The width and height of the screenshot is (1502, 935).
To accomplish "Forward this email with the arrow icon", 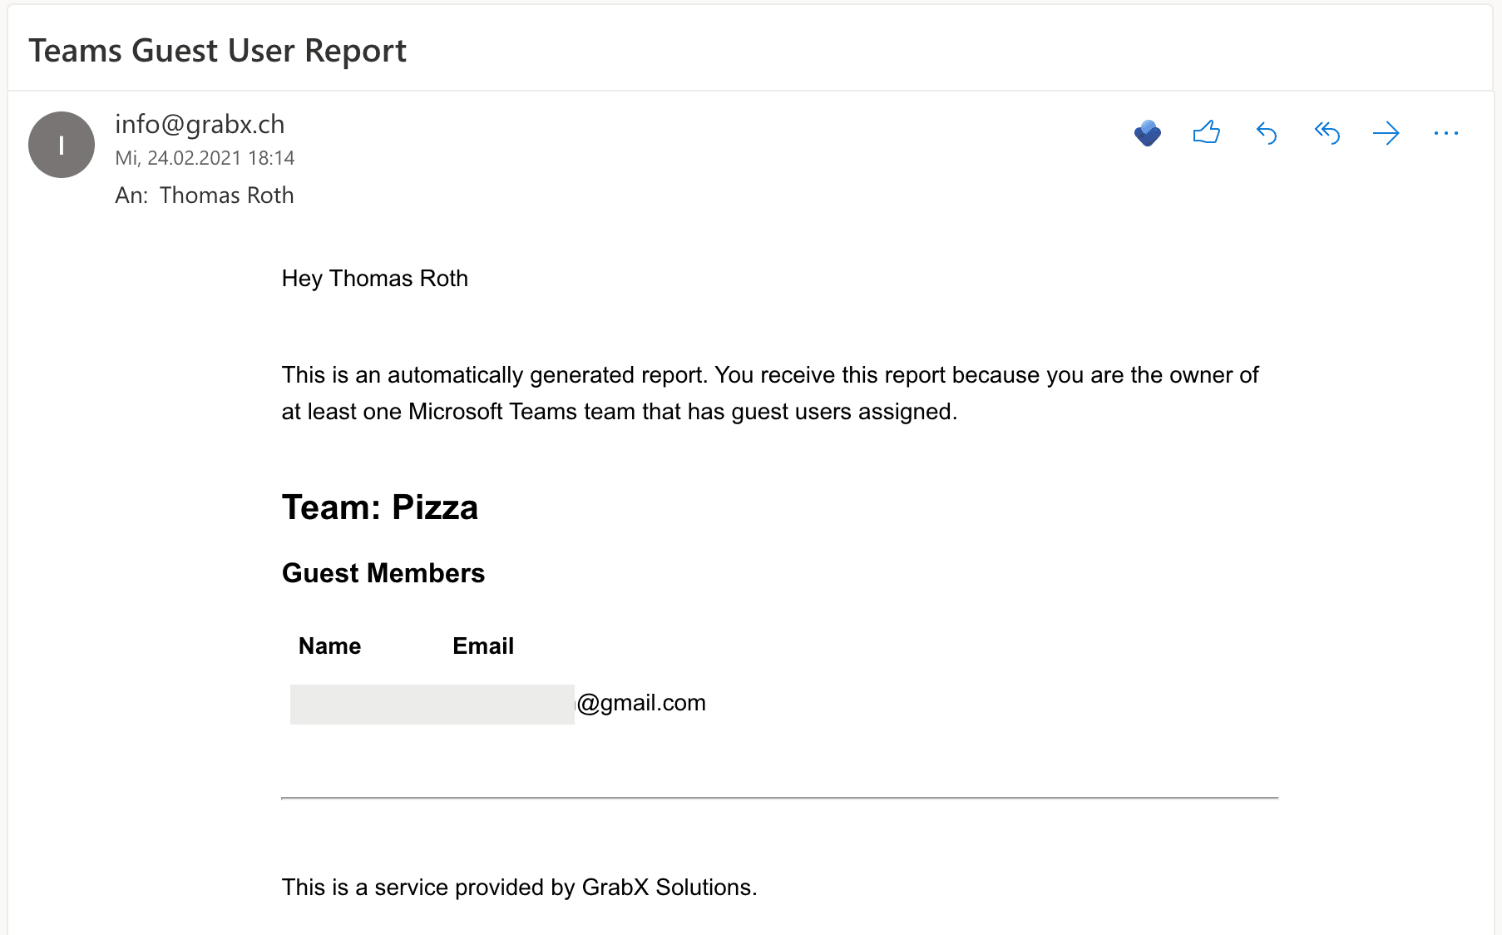I will click(x=1386, y=133).
